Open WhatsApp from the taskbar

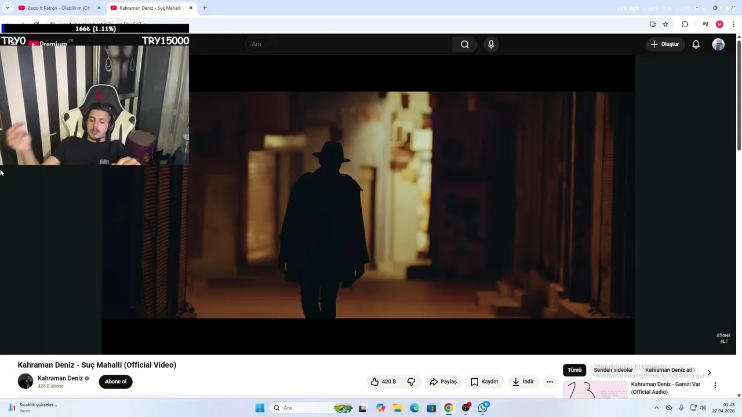(x=483, y=408)
